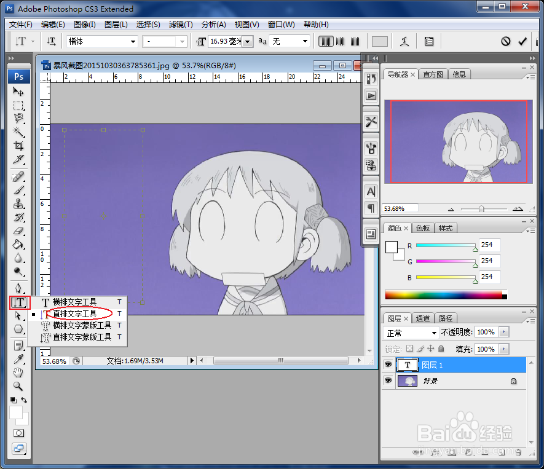Select the Crop tool
Image resolution: width=544 pixels, height=469 pixels.
[x=18, y=146]
